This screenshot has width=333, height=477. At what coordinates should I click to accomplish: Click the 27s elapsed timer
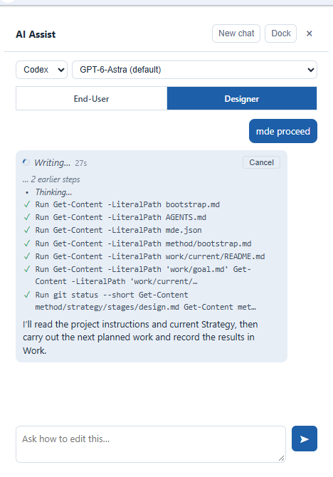click(x=81, y=163)
